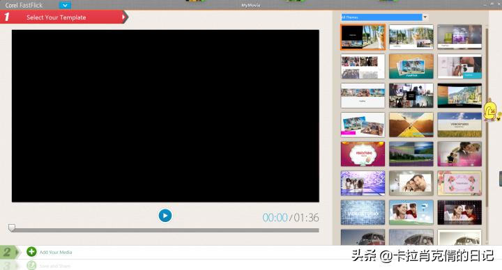Click the Save and Share icon
502x270 pixels.
click(31, 265)
